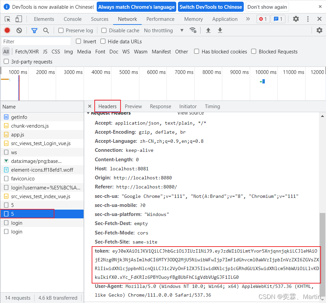326x303 pixels.
Task: Filter requests by Doc type
Action: [x=114, y=52]
